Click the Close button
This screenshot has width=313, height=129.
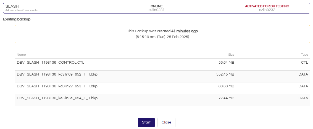click(x=166, y=122)
